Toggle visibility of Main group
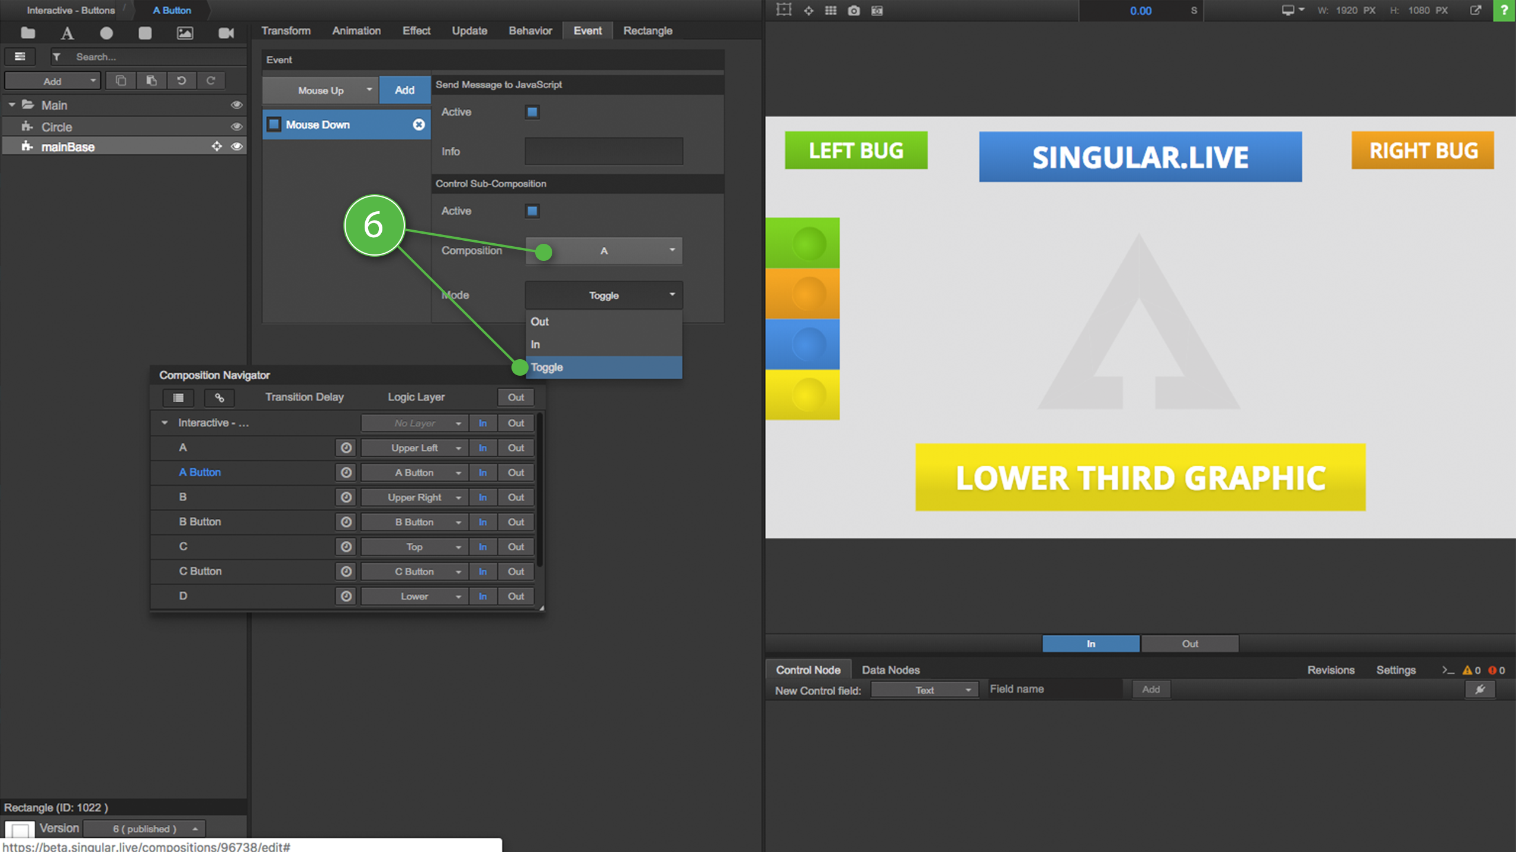The image size is (1516, 852). (x=236, y=105)
